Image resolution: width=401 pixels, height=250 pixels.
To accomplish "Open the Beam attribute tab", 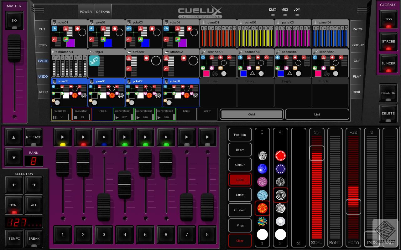I will 240,150.
